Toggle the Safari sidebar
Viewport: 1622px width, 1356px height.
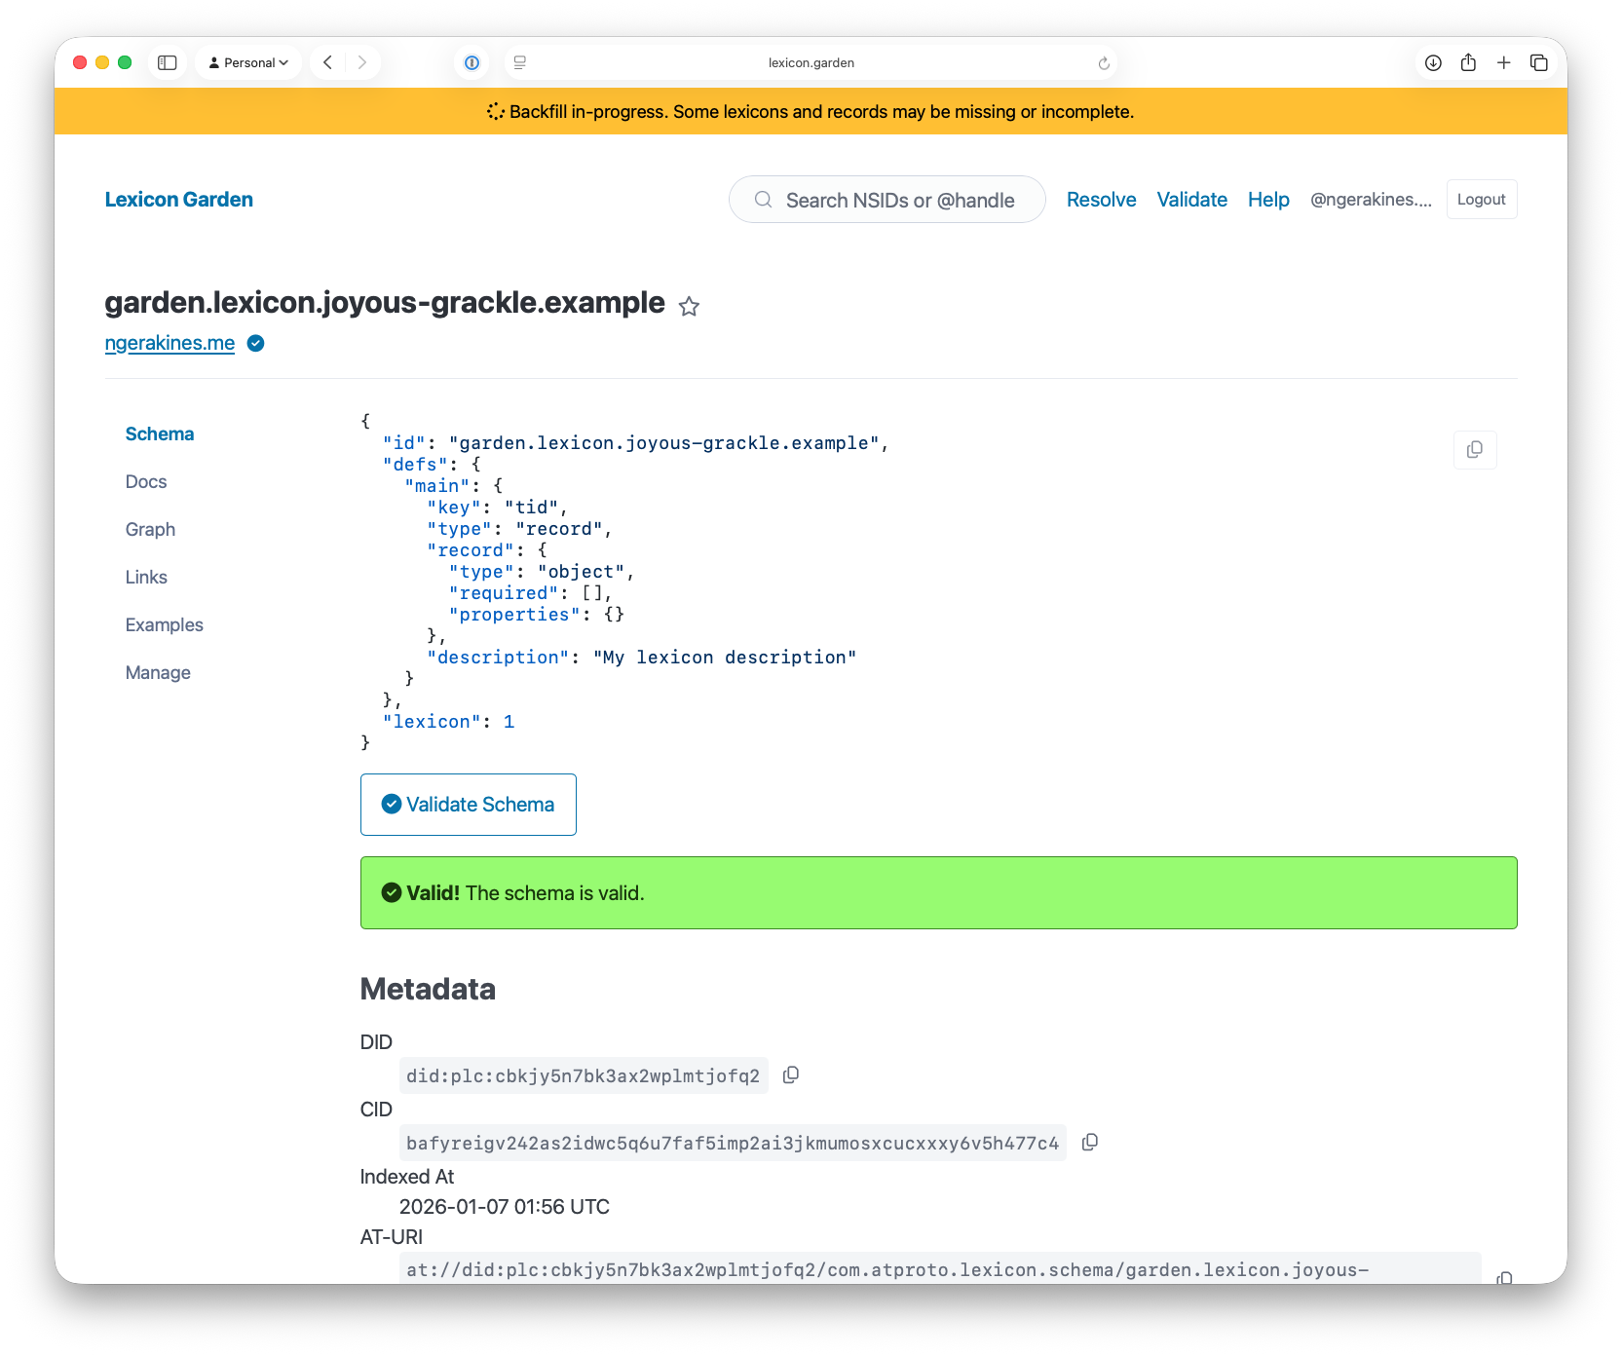tap(168, 62)
